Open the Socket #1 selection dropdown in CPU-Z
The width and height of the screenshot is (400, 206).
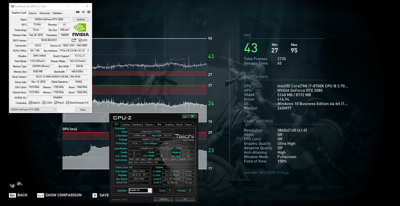click(140, 190)
